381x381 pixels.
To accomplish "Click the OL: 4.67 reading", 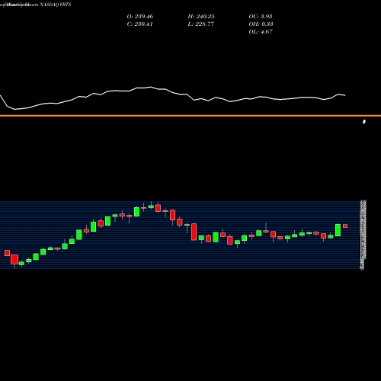I will 261,32.
